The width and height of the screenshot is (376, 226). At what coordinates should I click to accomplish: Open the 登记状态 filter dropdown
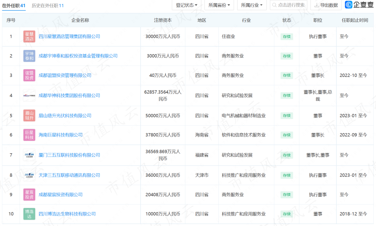click(x=186, y=5)
